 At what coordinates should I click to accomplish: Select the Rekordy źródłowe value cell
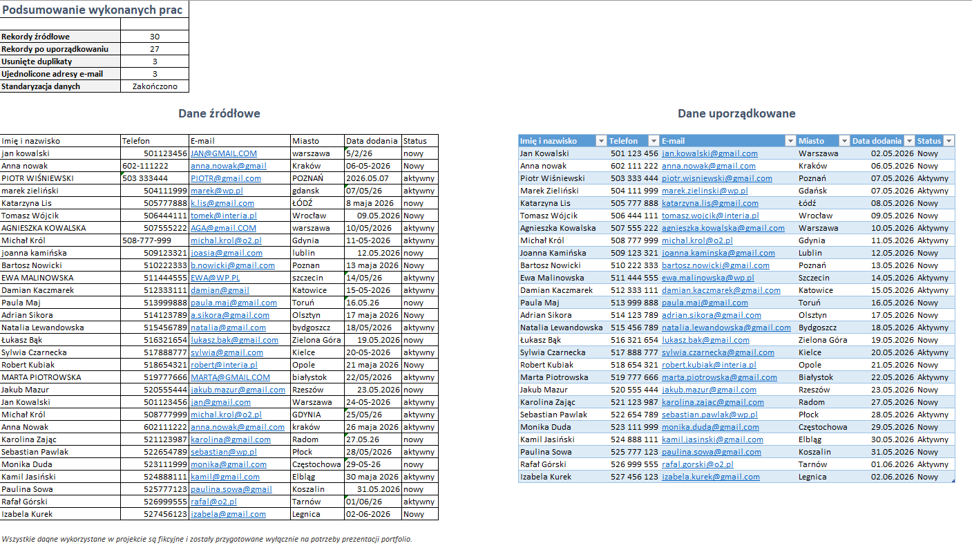155,37
